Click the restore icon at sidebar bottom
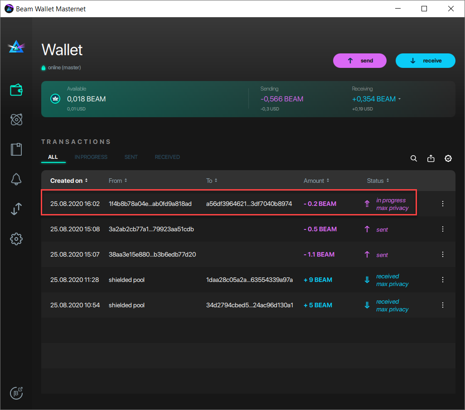The image size is (465, 410). point(16,393)
